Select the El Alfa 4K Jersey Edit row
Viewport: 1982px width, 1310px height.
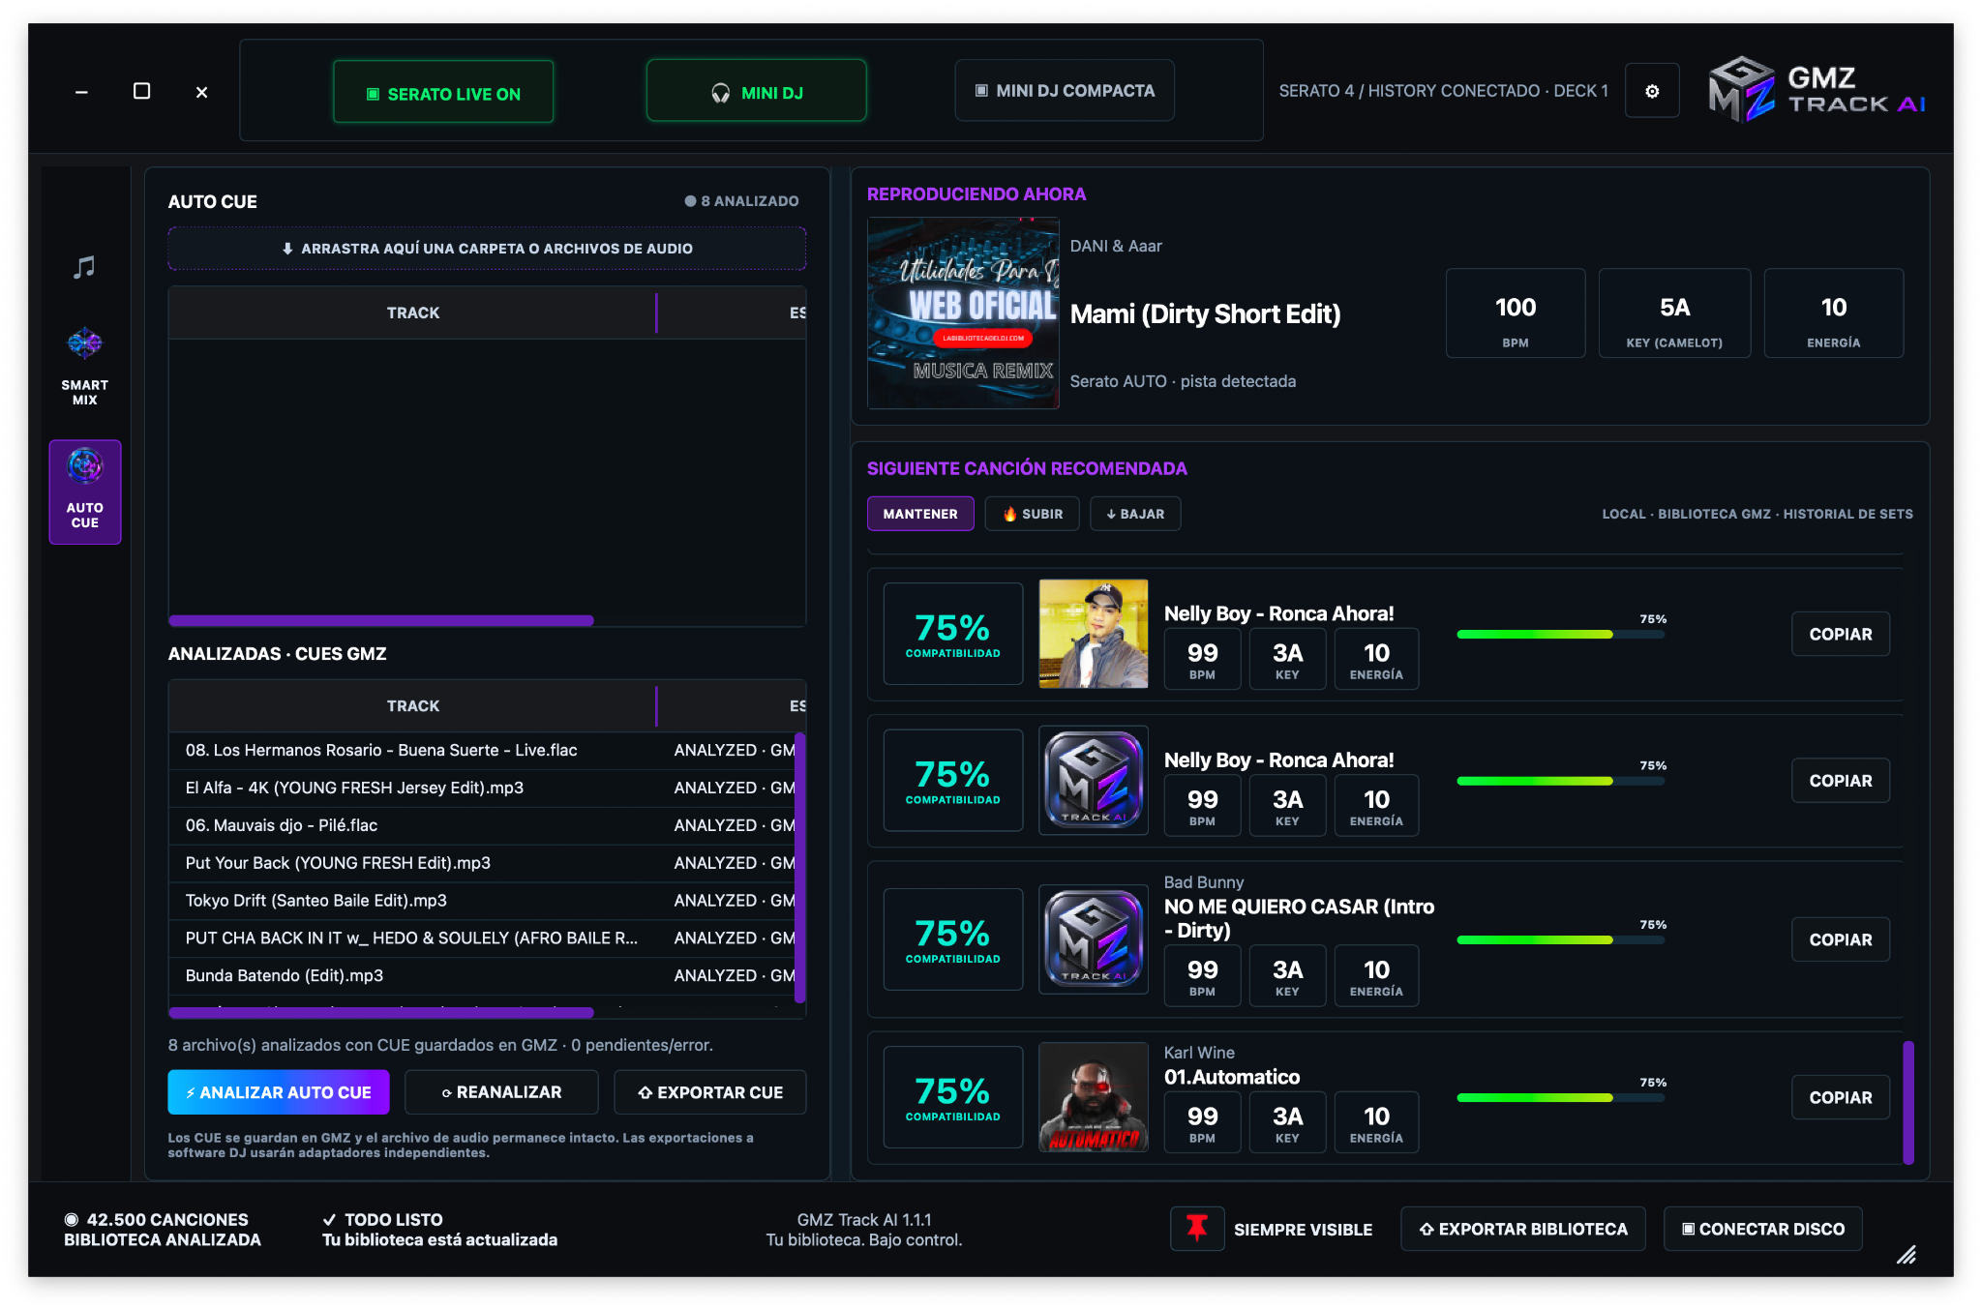pyautogui.click(x=482, y=789)
